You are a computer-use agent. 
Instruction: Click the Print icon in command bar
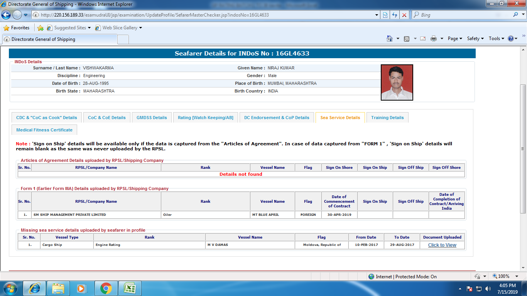433,39
